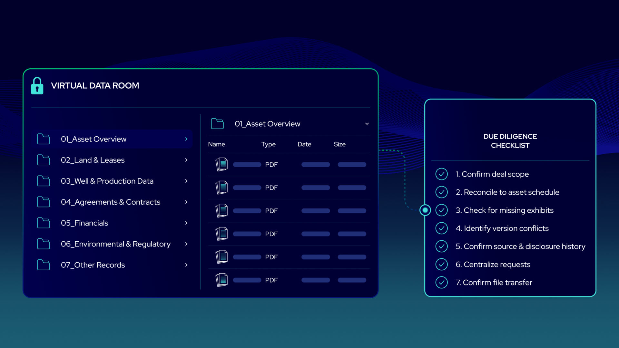Click the glowing connector dot on checklist edge
619x348 pixels.
[x=425, y=210]
